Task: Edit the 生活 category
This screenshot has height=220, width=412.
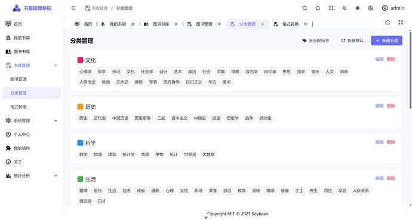Action: 379,178
